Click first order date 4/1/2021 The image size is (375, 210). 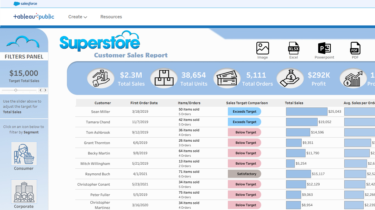pos(140,174)
